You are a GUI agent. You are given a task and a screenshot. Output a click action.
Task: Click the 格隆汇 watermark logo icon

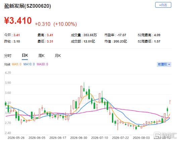pos(157,135)
